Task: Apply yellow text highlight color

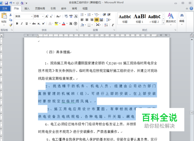Action: point(56,24)
